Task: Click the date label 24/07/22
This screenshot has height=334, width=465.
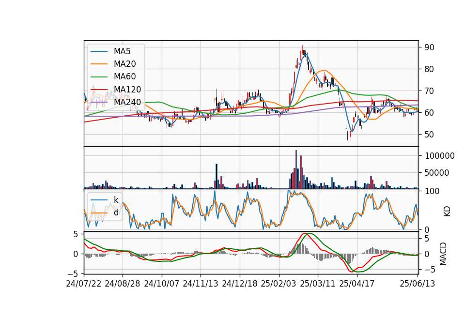Action: click(84, 284)
